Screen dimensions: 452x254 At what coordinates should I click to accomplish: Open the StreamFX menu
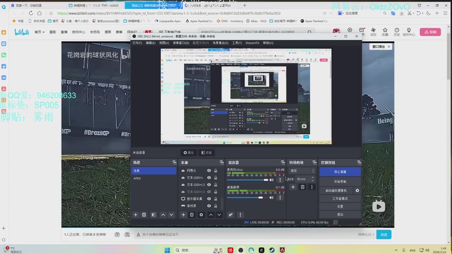(x=252, y=42)
